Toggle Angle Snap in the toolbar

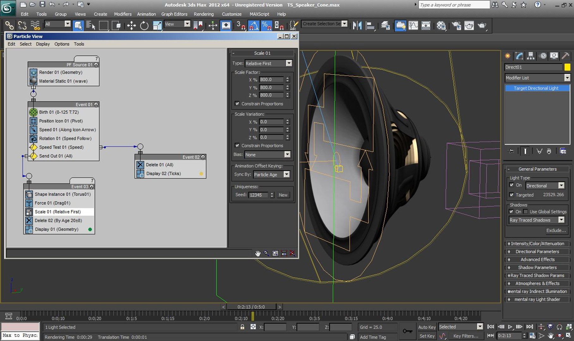[253, 25]
